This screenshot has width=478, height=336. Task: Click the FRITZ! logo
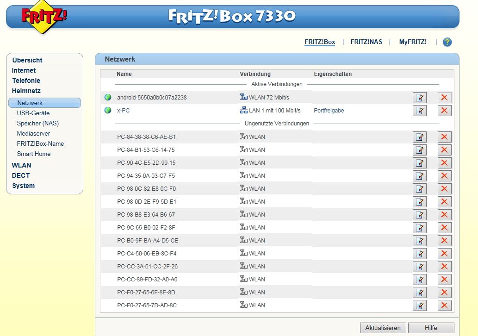(x=43, y=17)
